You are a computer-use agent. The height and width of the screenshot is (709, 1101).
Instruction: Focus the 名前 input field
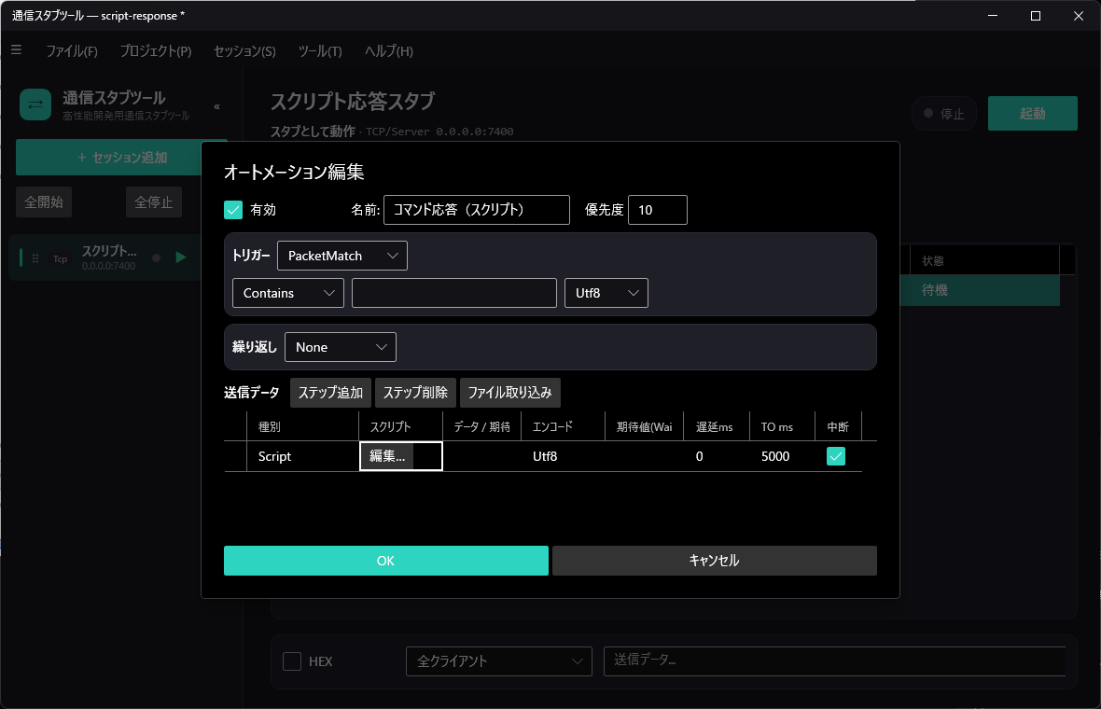pyautogui.click(x=476, y=210)
